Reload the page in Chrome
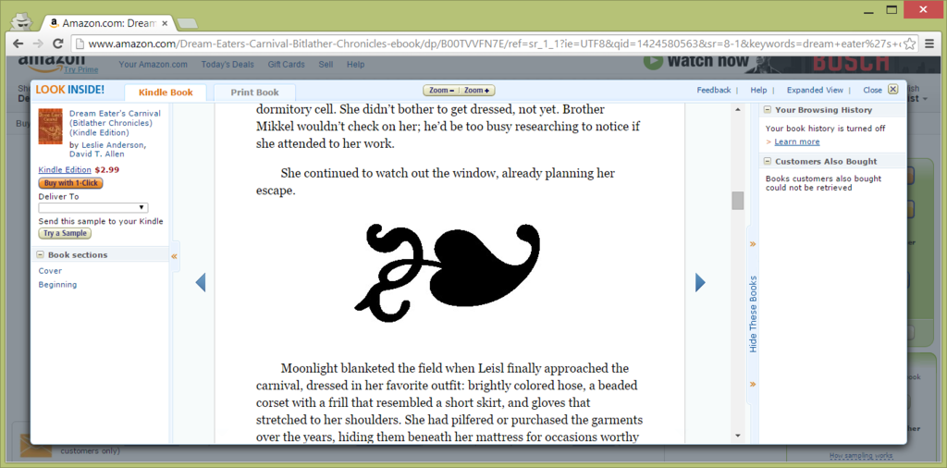The image size is (947, 468). pyautogui.click(x=58, y=43)
